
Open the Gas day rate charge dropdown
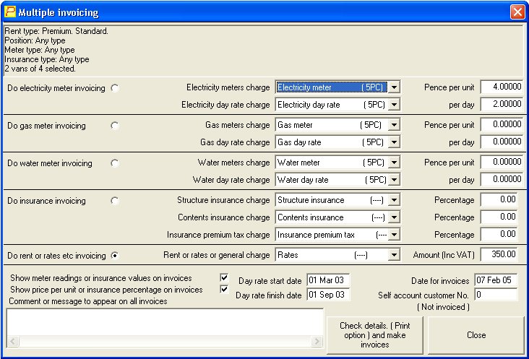coord(394,142)
